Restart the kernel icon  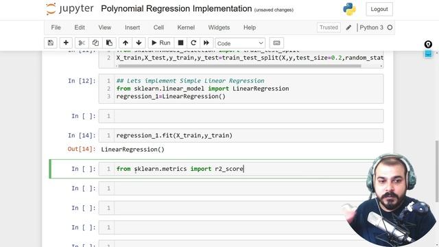(193, 43)
